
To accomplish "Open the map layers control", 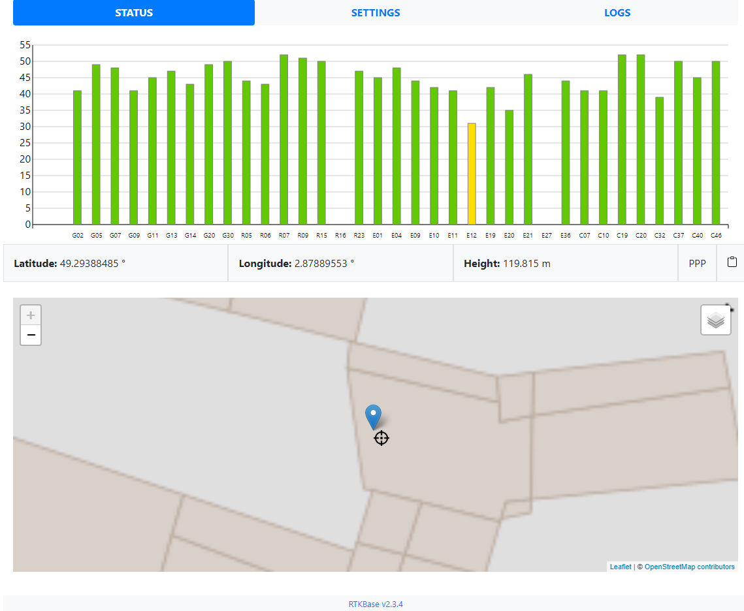I will (715, 320).
